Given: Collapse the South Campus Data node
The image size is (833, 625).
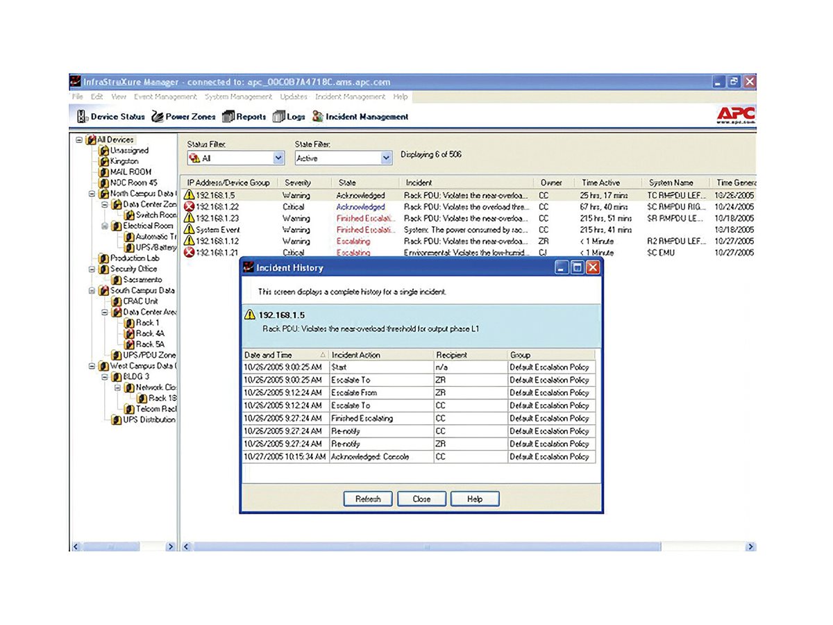Looking at the screenshot, I should pos(92,291).
